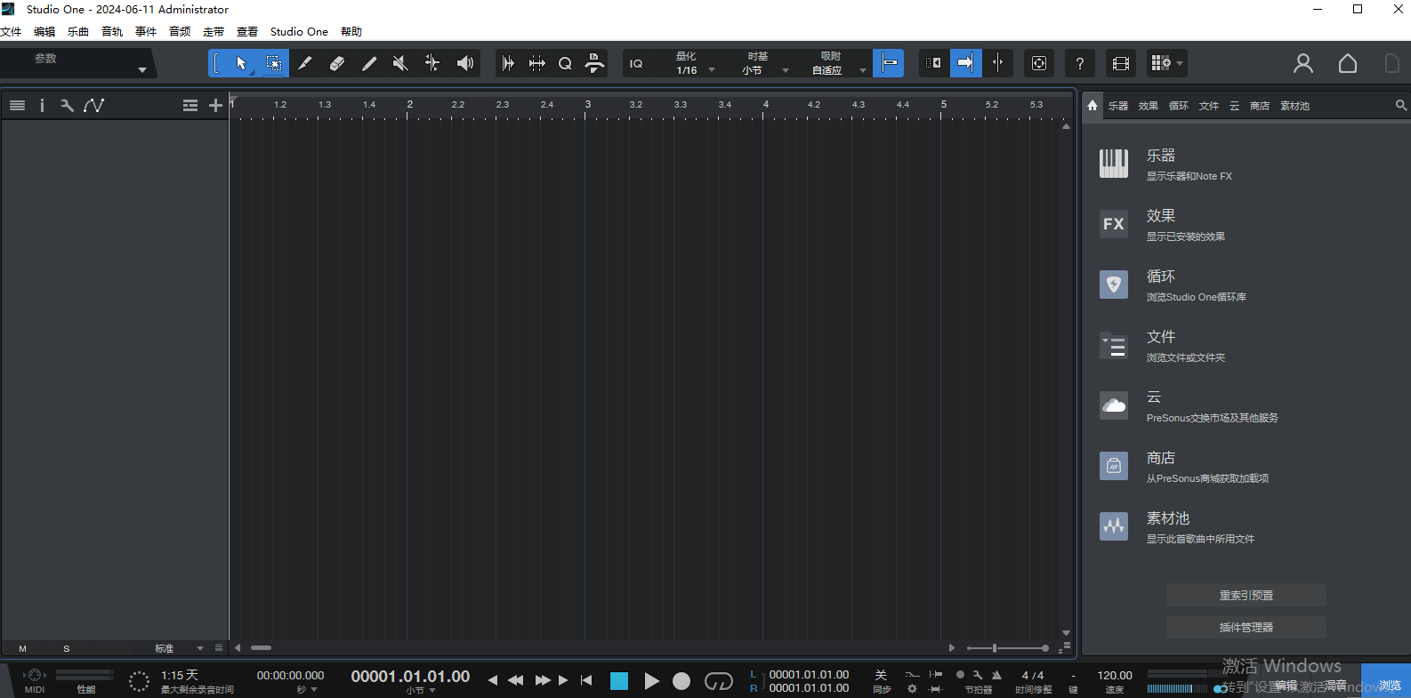
Task: Select the Mute tool
Action: point(400,63)
